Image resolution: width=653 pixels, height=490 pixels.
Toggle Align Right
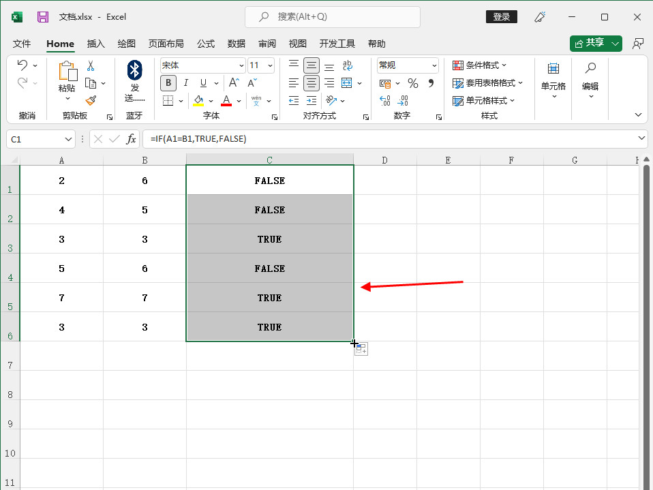click(x=329, y=83)
